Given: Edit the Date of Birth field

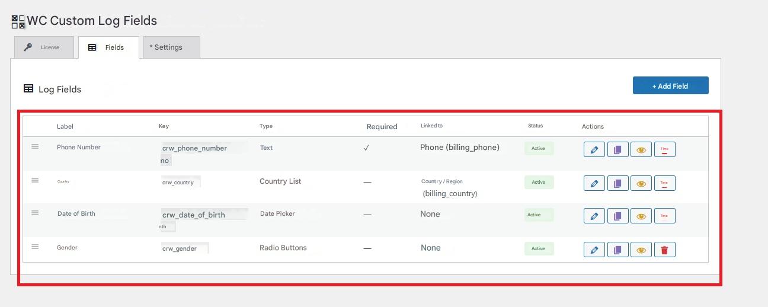Looking at the screenshot, I should [x=594, y=216].
